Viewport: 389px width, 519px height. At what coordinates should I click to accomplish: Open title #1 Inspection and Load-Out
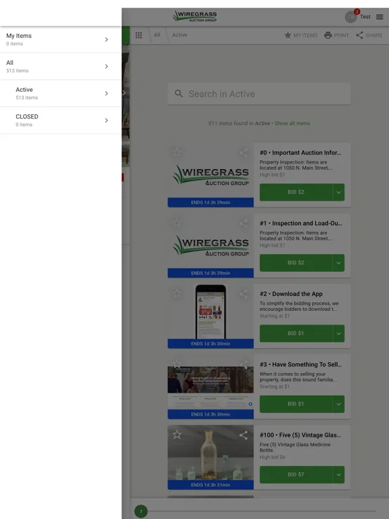tap(301, 223)
